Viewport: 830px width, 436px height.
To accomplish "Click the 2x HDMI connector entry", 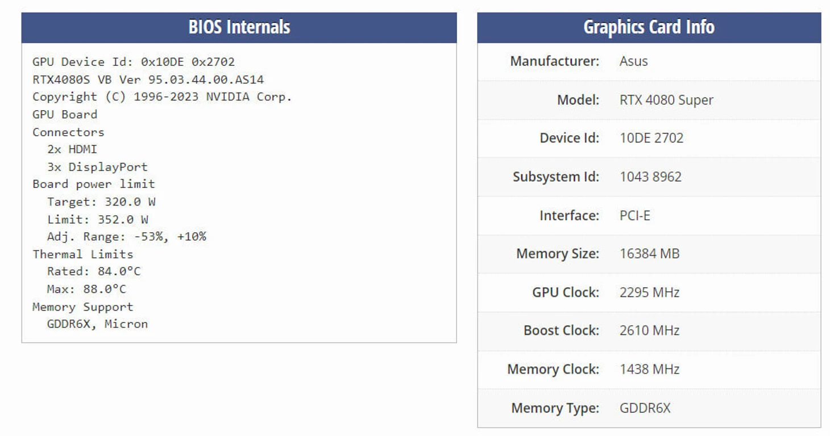I will [x=72, y=149].
